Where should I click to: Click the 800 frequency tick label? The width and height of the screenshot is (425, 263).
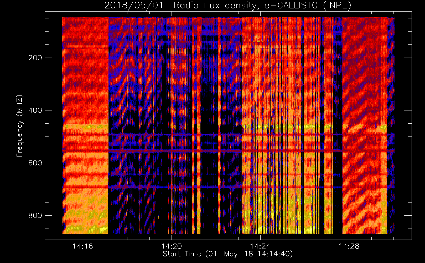[x=35, y=216]
